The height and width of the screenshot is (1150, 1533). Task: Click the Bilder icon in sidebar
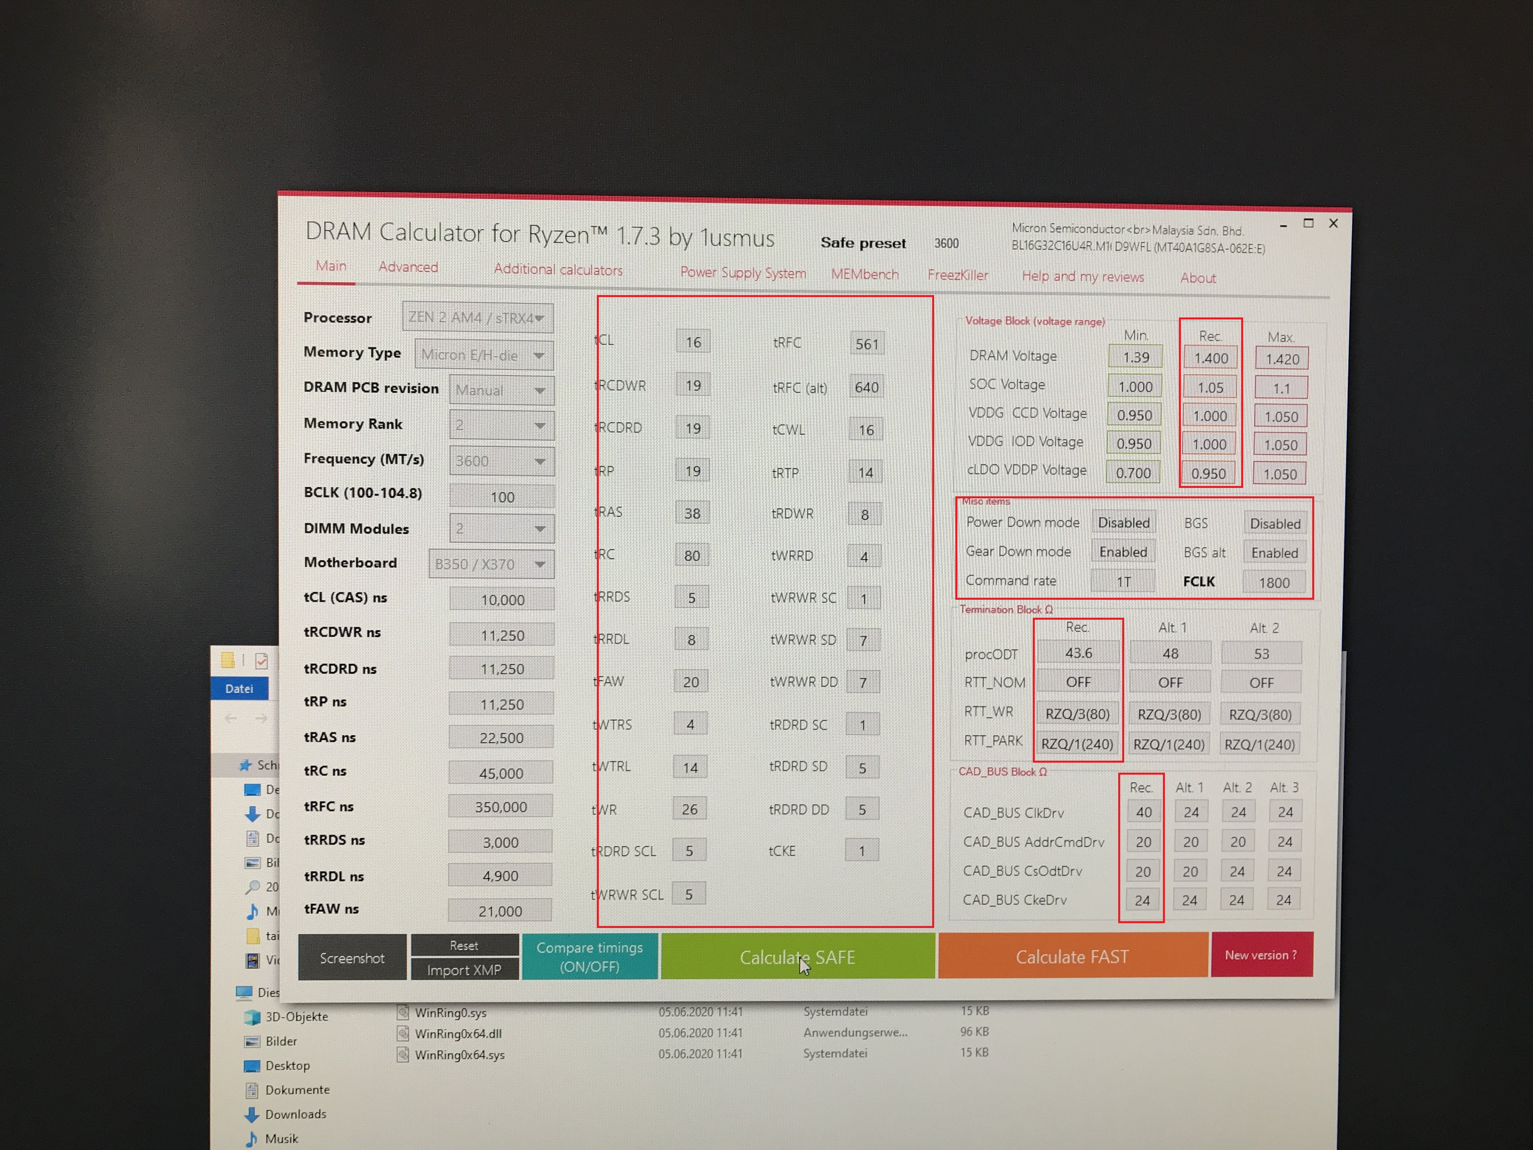[x=252, y=1041]
